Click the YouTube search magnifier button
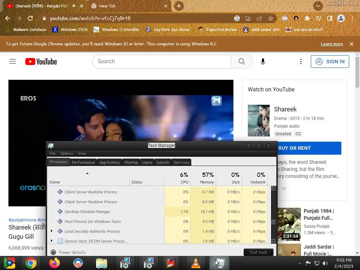Image resolution: width=360 pixels, height=270 pixels. [242, 61]
